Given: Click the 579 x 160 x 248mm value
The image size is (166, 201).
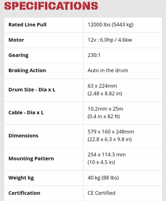Looking at the screenshot, I should (x=111, y=132).
